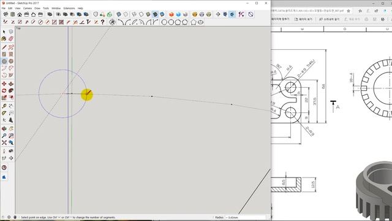This screenshot has height=221, width=392.
Task: Select the Follow Me tool
Action: pos(11,91)
